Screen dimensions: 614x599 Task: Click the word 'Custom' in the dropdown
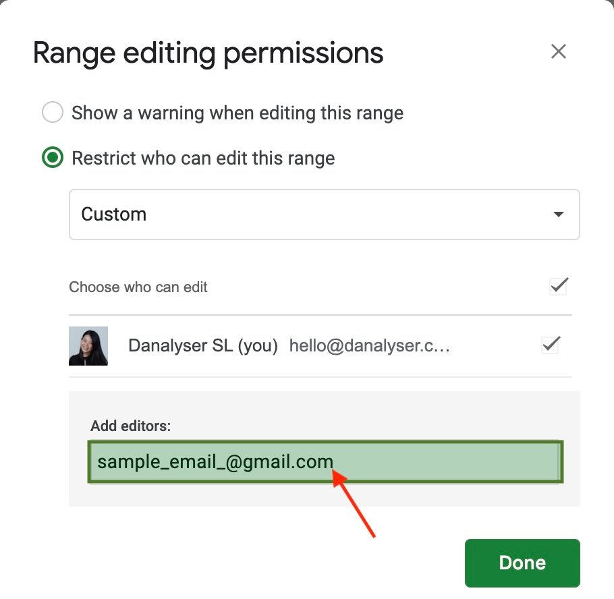pos(113,215)
